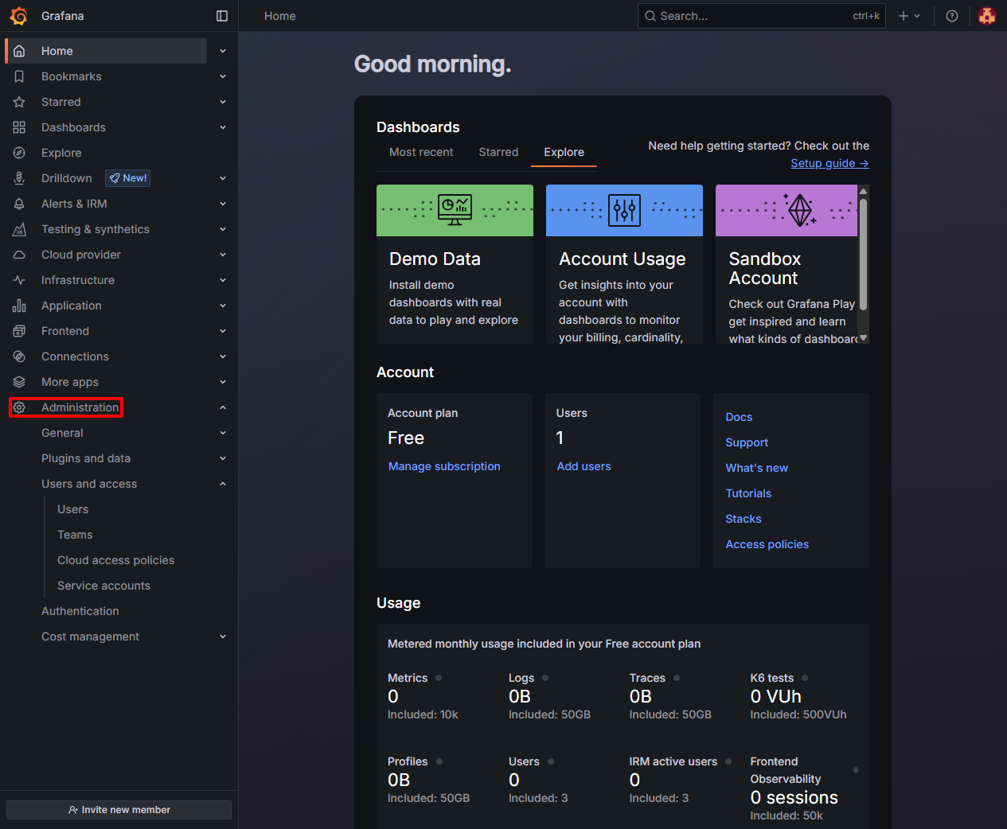Click Invite new member button

119,810
